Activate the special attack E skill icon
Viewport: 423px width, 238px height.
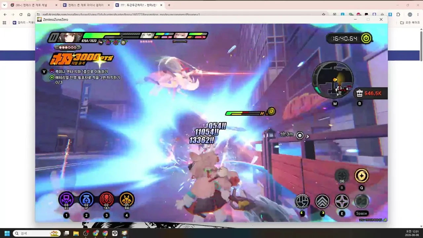click(x=342, y=201)
